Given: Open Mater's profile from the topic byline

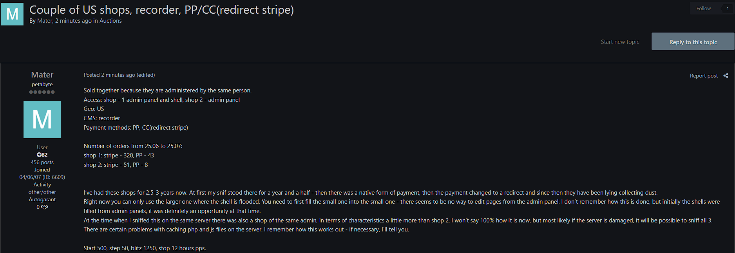Looking at the screenshot, I should tap(45, 21).
